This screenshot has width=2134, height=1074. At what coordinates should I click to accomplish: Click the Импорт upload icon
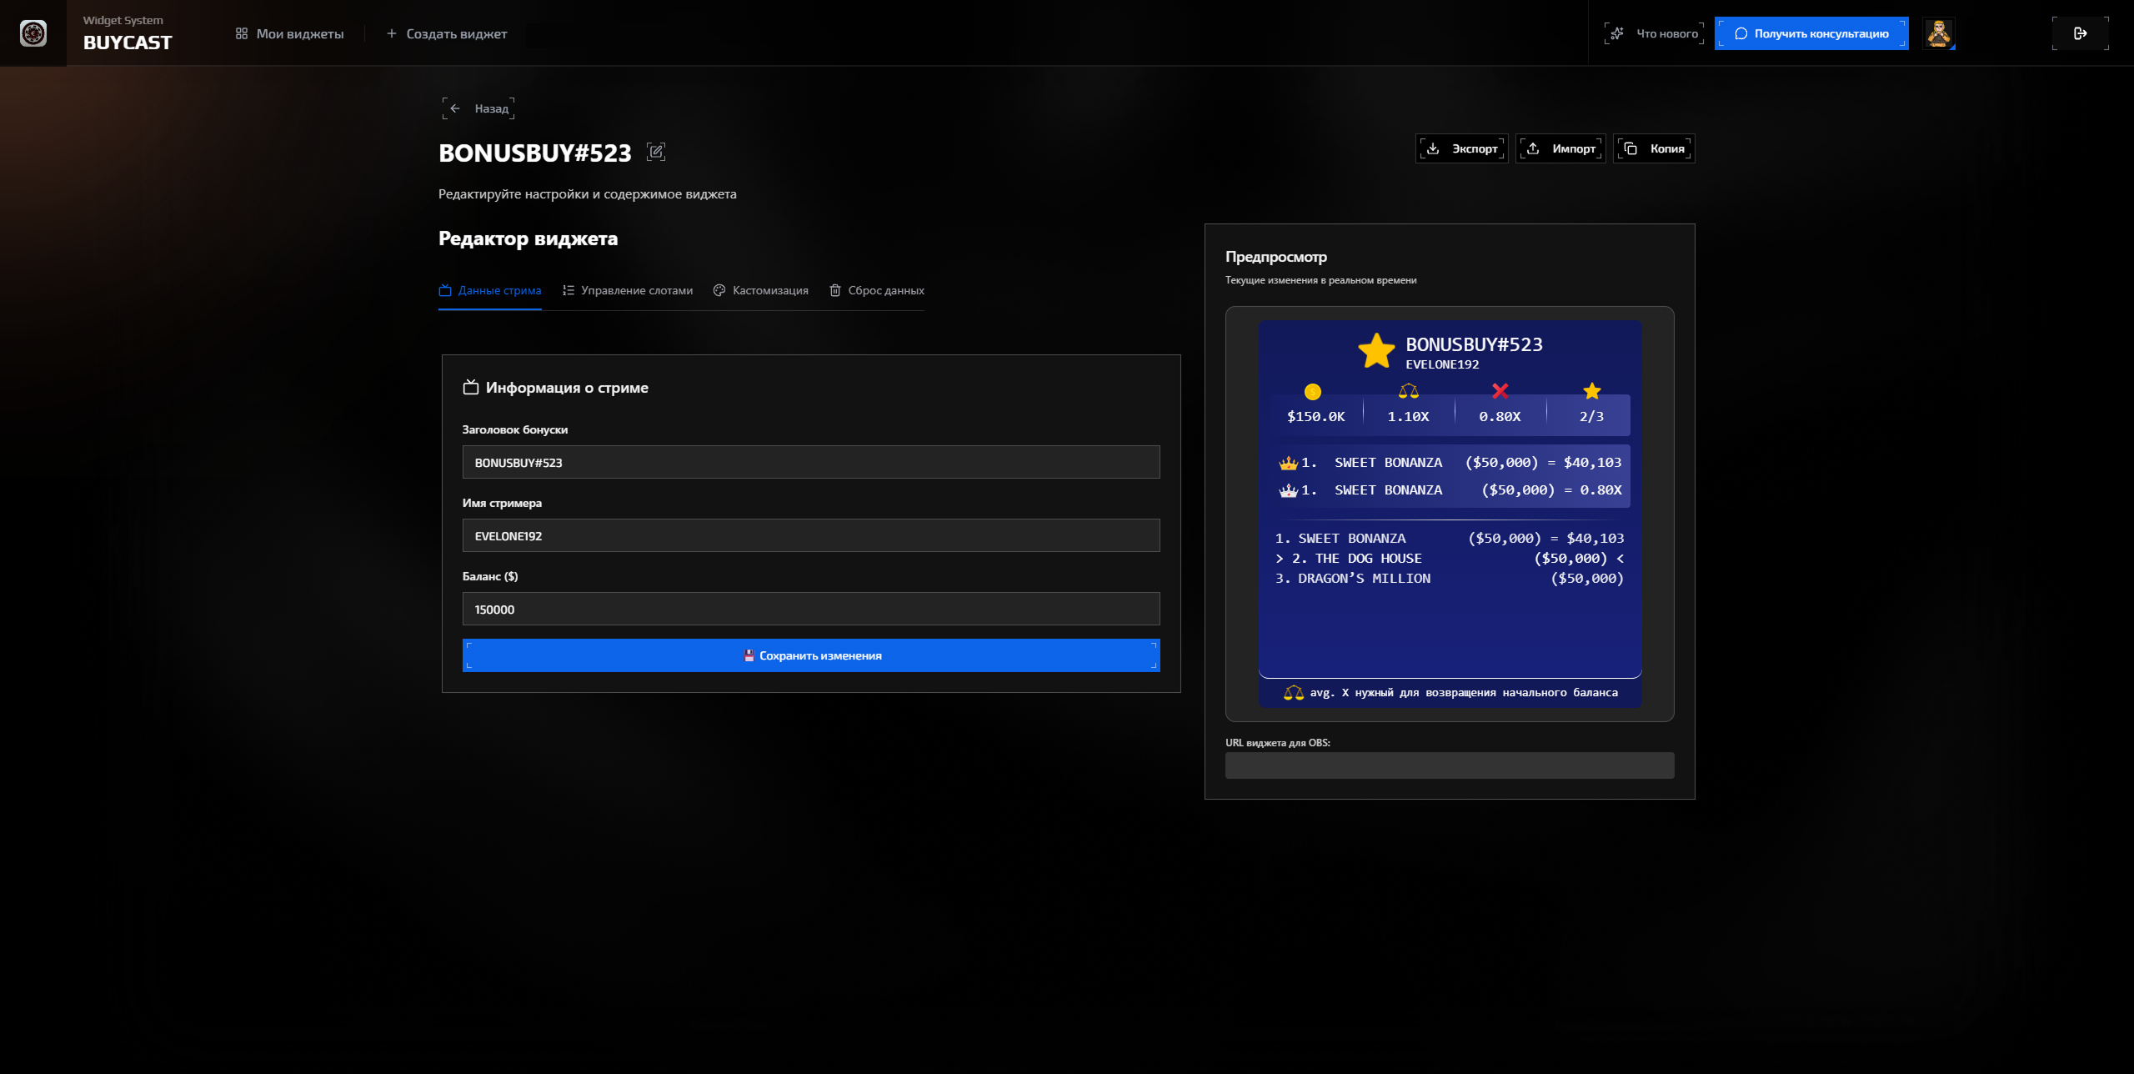pyautogui.click(x=1534, y=148)
